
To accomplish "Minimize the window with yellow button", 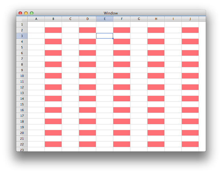I will point(26,13).
